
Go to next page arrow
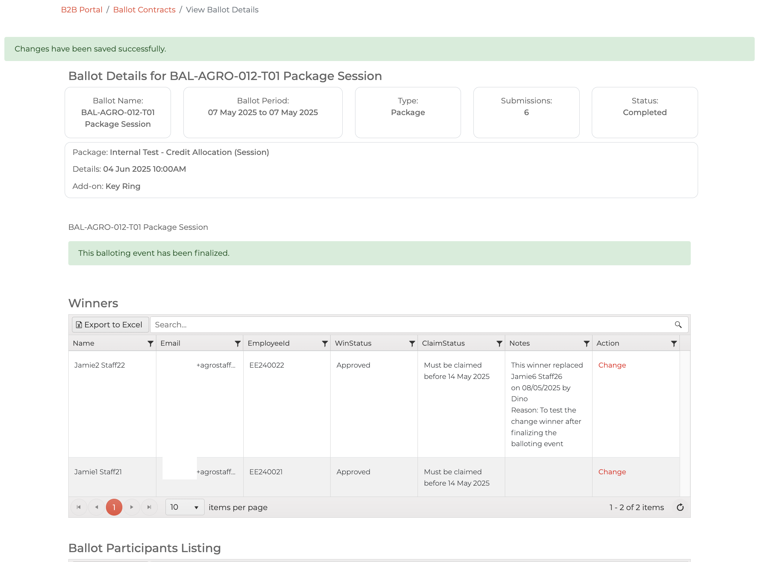click(x=132, y=507)
